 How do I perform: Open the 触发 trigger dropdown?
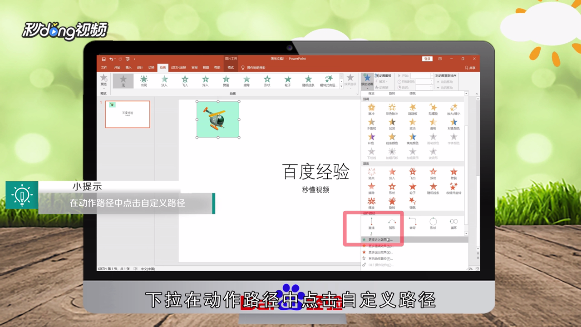pyautogui.click(x=382, y=82)
